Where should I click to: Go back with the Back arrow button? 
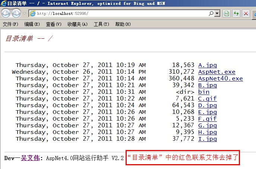[6, 13]
